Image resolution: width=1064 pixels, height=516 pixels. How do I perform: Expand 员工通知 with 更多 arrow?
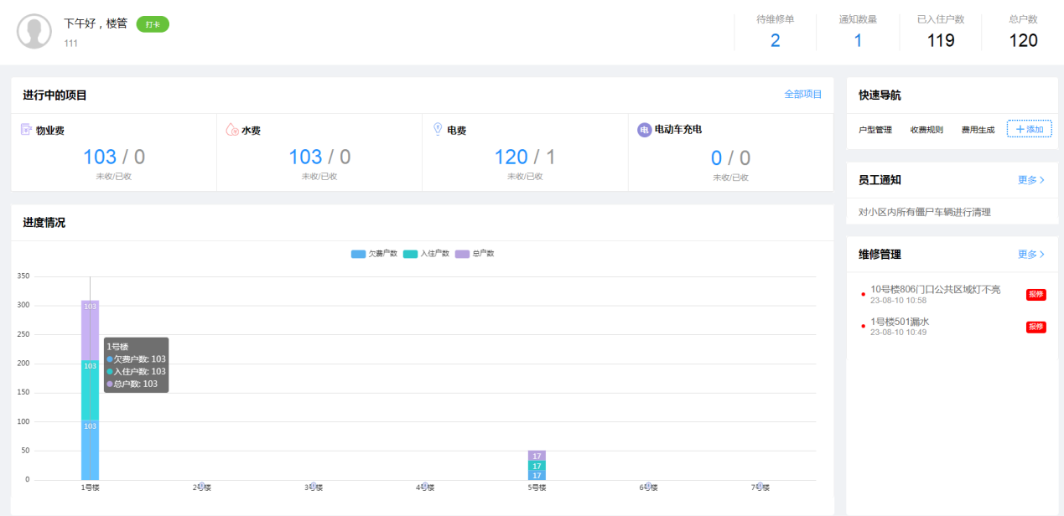click(x=1030, y=180)
